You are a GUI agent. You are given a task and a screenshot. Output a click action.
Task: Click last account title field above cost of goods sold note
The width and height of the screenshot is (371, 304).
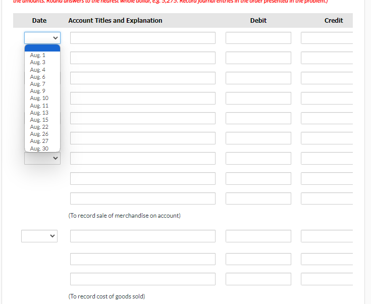pyautogui.click(x=143, y=279)
